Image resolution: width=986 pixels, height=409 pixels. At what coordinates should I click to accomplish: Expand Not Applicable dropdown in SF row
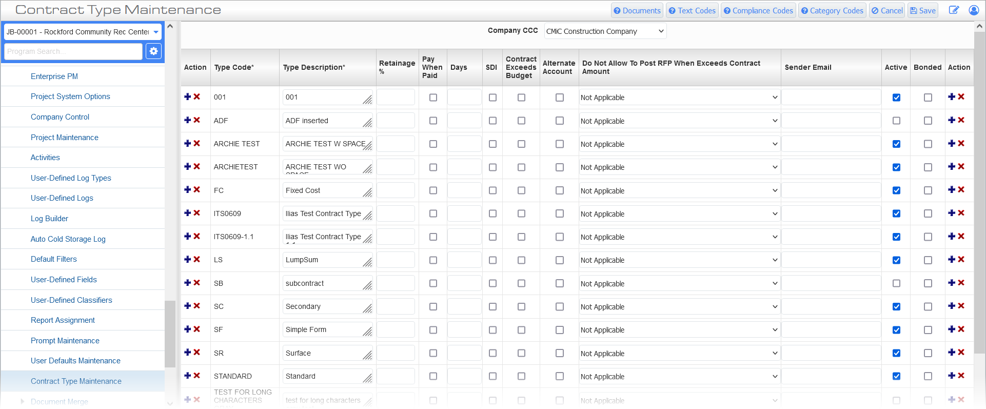680,330
